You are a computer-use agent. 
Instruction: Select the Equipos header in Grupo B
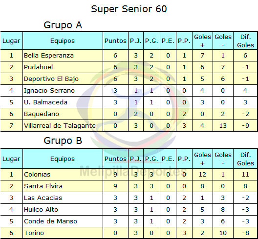pyautogui.click(x=63, y=159)
